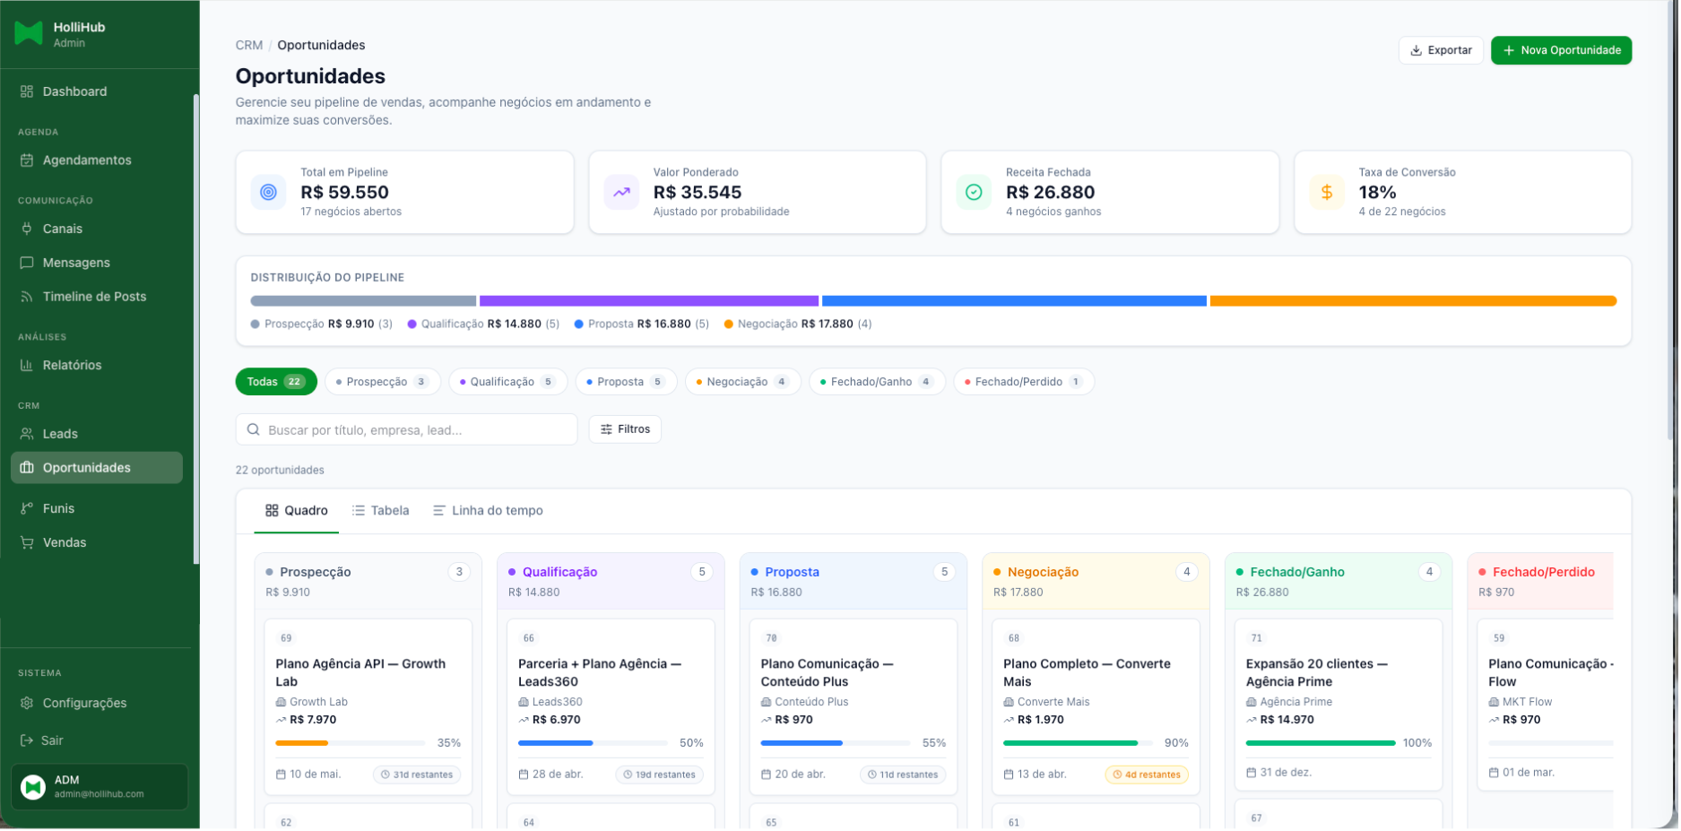Screen dimensions: 1681x831
Task: Filter by Fechado/Ganho stage chip
Action: 876,382
